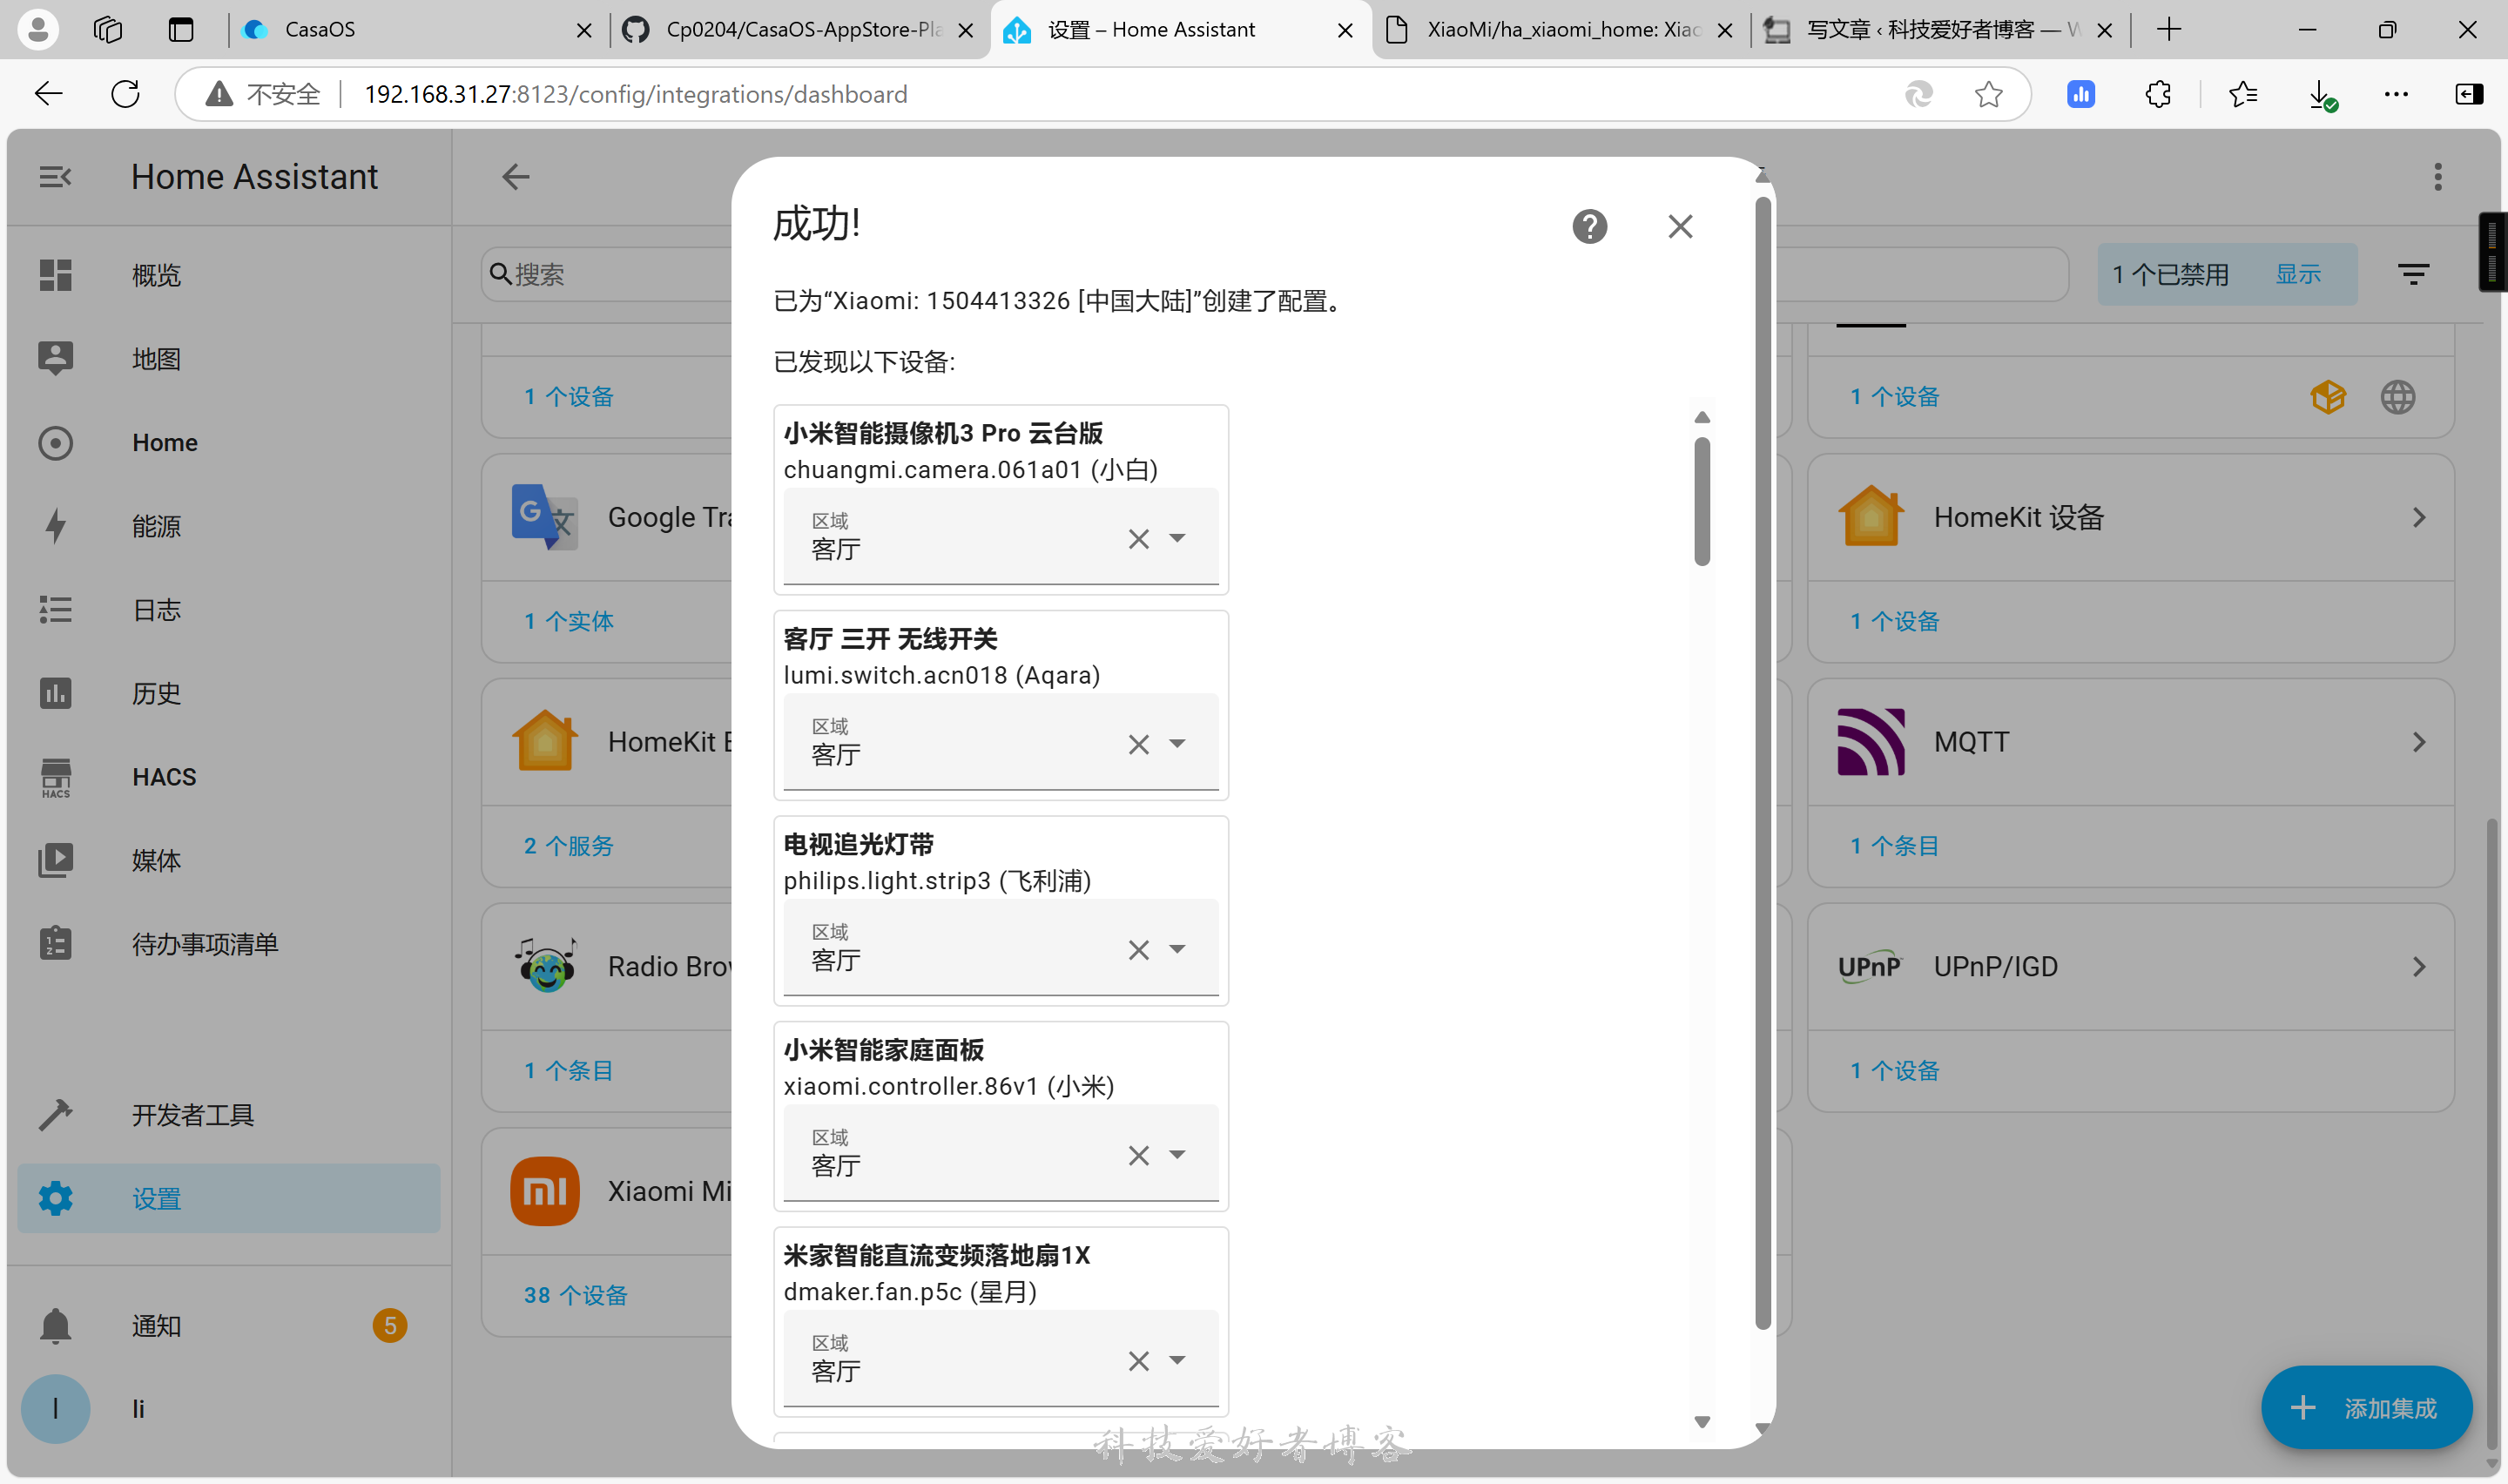Click the 不安全 site security warning
This screenshot has width=2508, height=1484.
(x=262, y=94)
